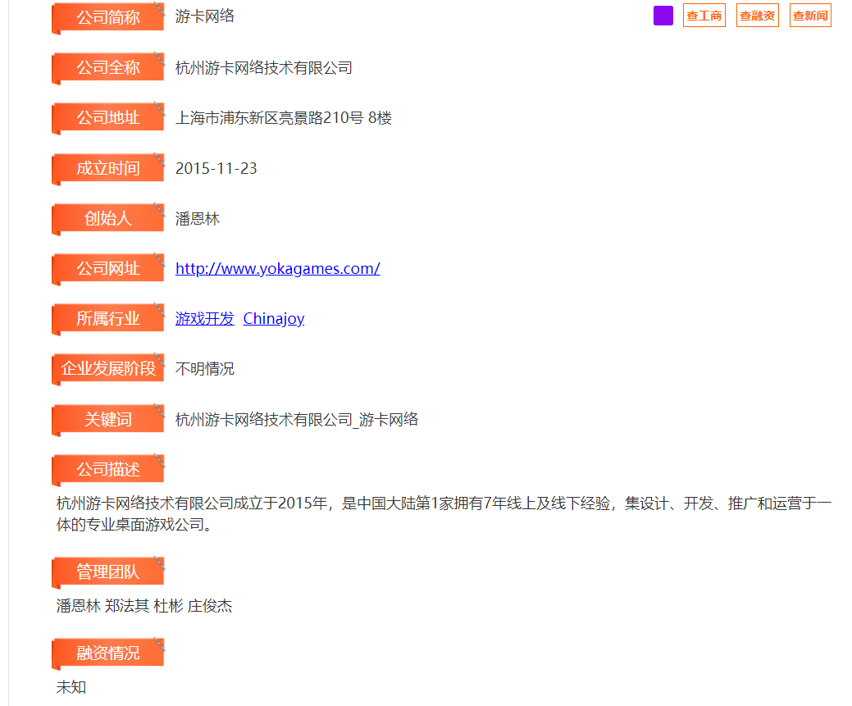Click the edit pencil icon beside 公司网址
This screenshot has height=706, width=852.
click(161, 260)
